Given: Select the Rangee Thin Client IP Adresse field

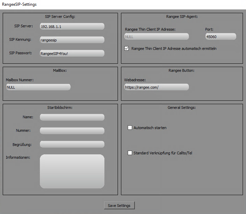Looking at the screenshot, I should pos(156,37).
